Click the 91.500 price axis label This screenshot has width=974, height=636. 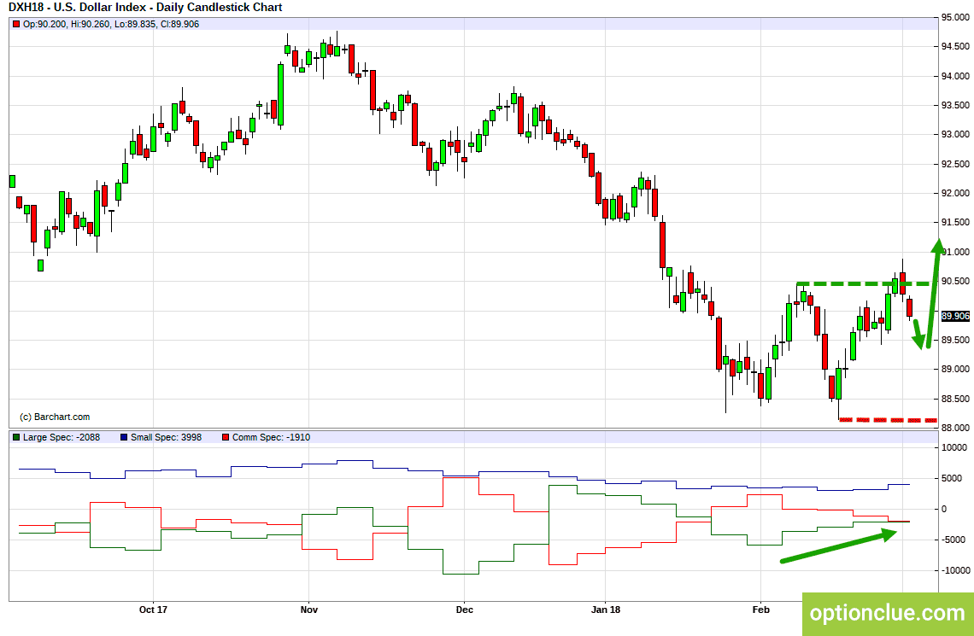pyautogui.click(x=956, y=223)
